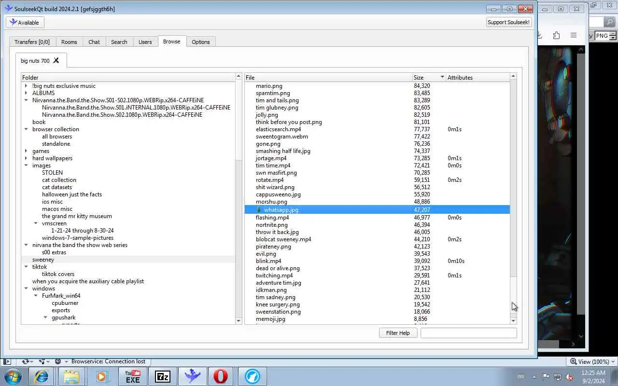Click the refresh arrows icon in status bar

click(27, 361)
